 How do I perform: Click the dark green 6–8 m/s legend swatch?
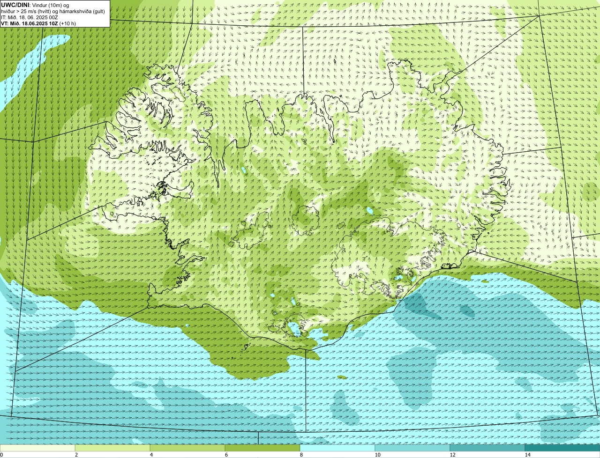coord(262,448)
